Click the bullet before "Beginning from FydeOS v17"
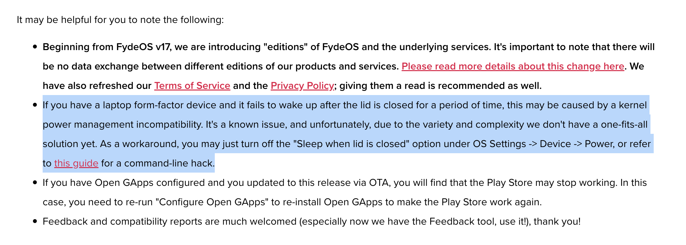The height and width of the screenshot is (245, 686). click(35, 47)
